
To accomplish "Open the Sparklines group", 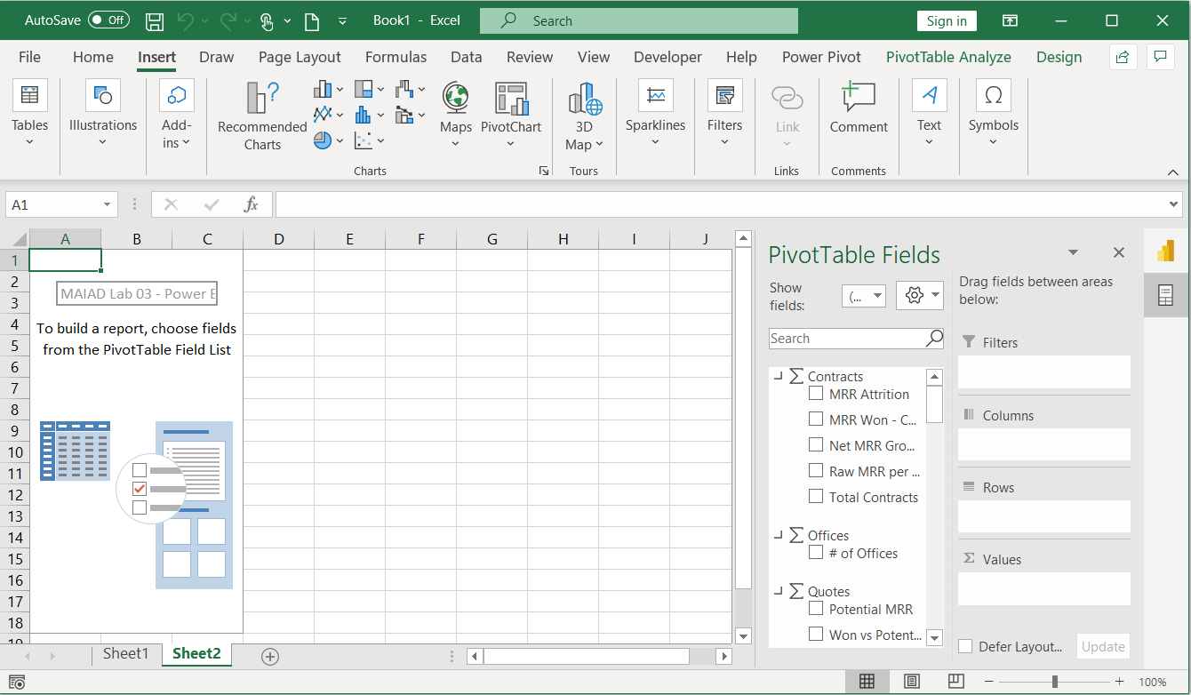I will 655,113.
